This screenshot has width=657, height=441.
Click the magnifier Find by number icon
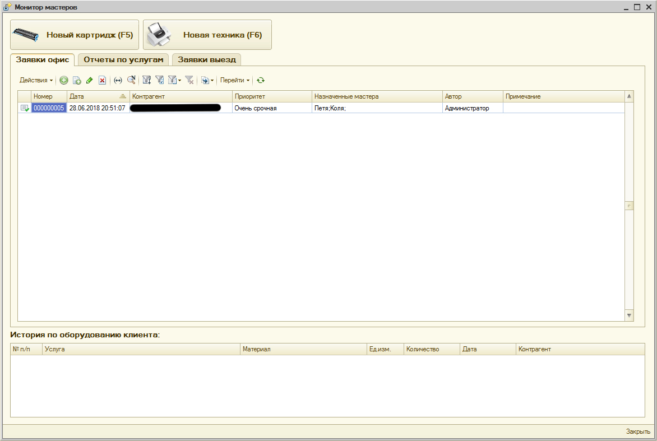(x=131, y=80)
